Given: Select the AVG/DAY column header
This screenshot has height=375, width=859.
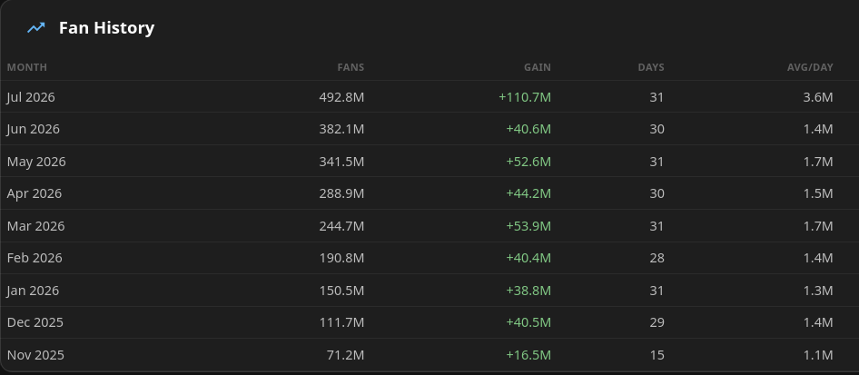Looking at the screenshot, I should coord(810,67).
